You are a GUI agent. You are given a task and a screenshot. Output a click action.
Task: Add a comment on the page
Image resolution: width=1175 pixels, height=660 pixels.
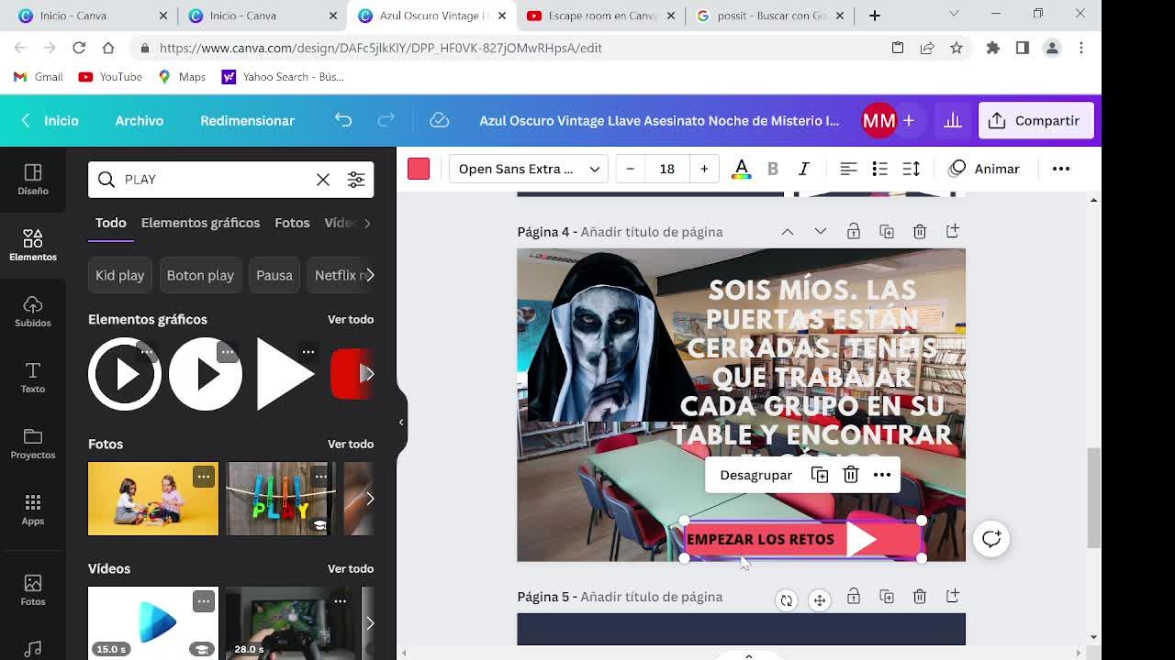tap(991, 539)
